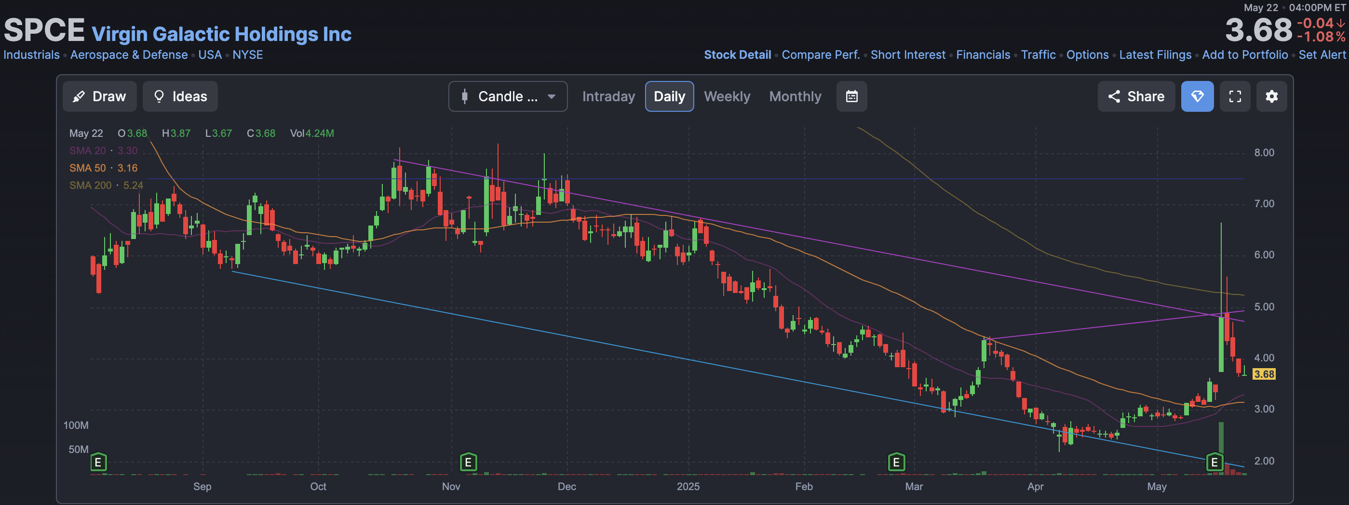Select the SMA 200 indicator label
1349x505 pixels.
(x=106, y=185)
